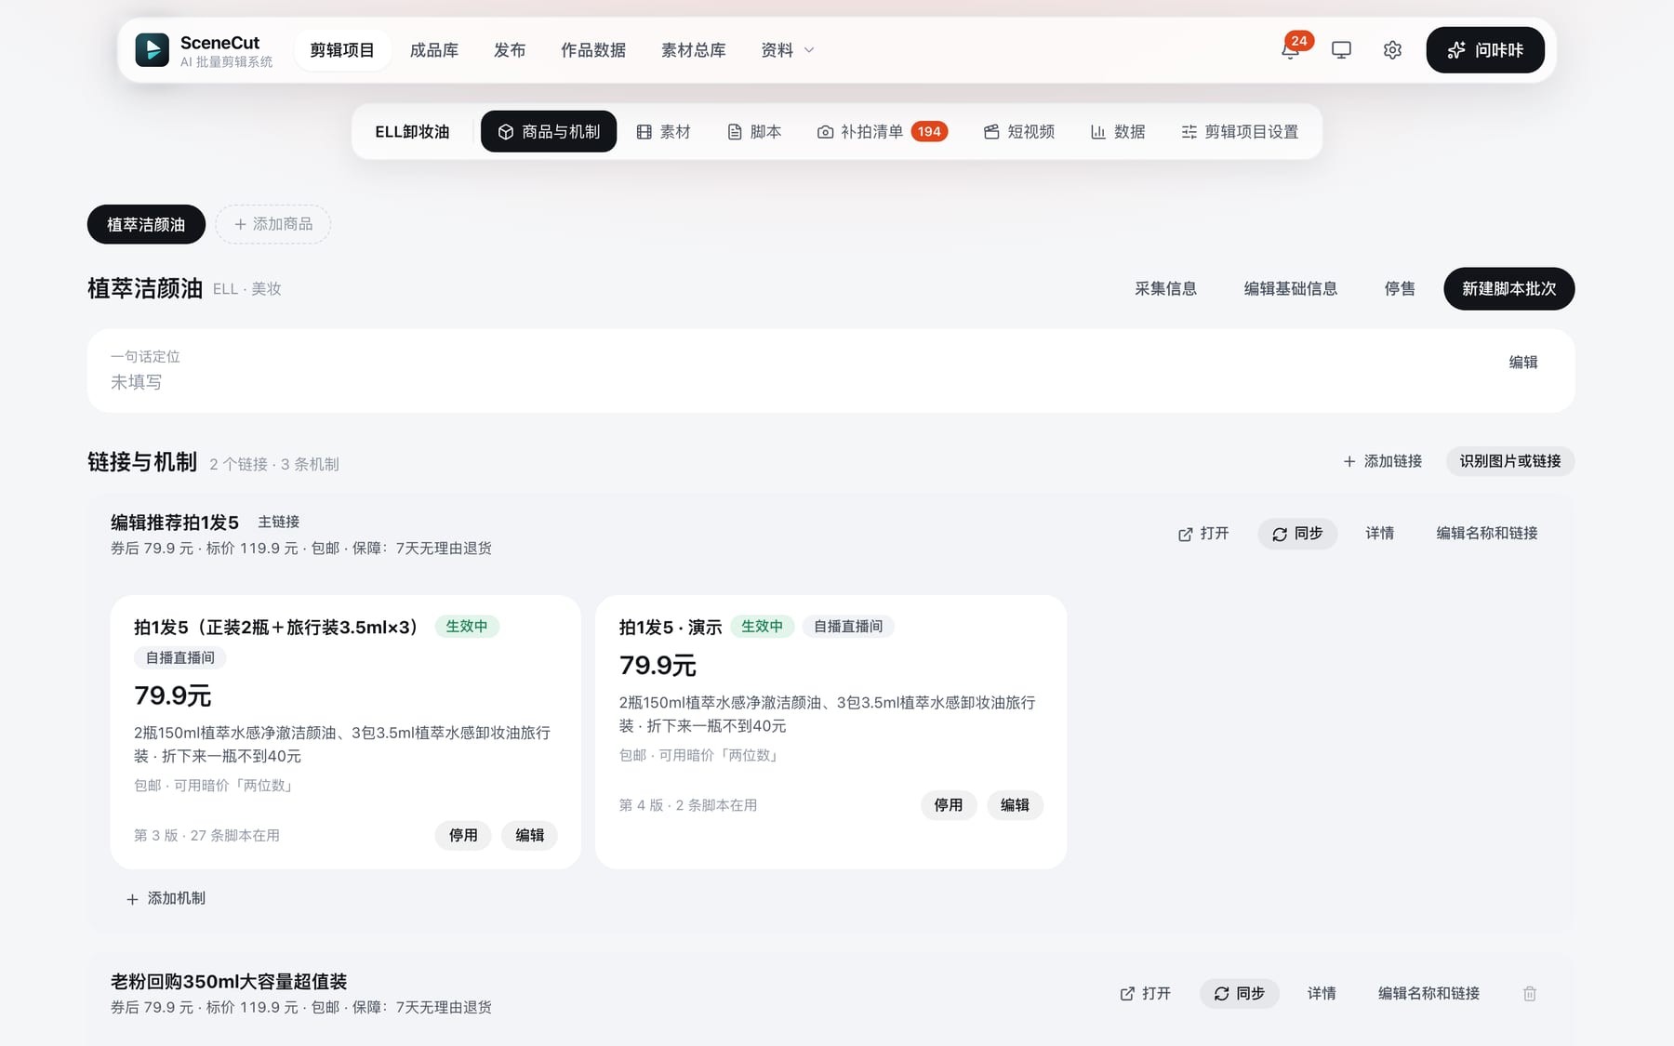Switch to 素材 tab

664,132
